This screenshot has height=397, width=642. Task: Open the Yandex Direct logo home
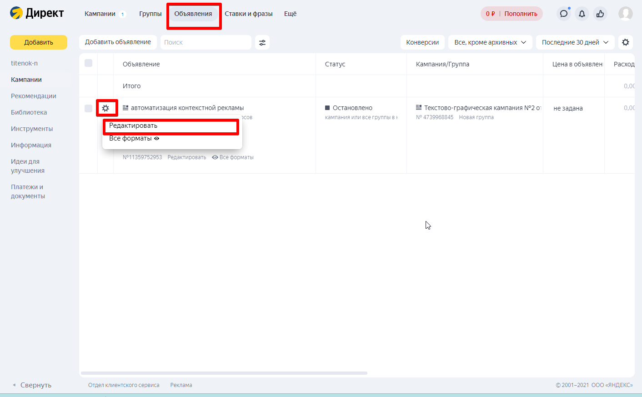click(x=37, y=13)
